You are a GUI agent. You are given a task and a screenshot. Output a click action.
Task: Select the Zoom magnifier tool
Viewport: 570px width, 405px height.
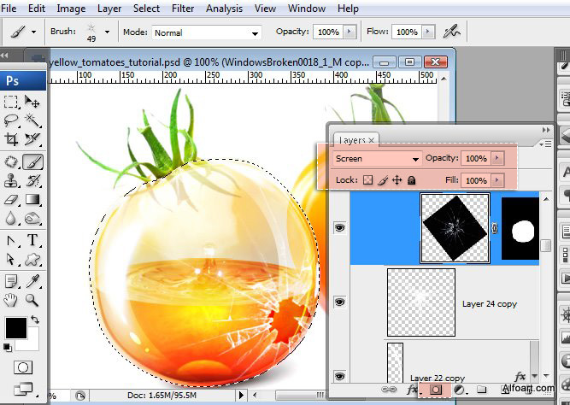coord(32,300)
